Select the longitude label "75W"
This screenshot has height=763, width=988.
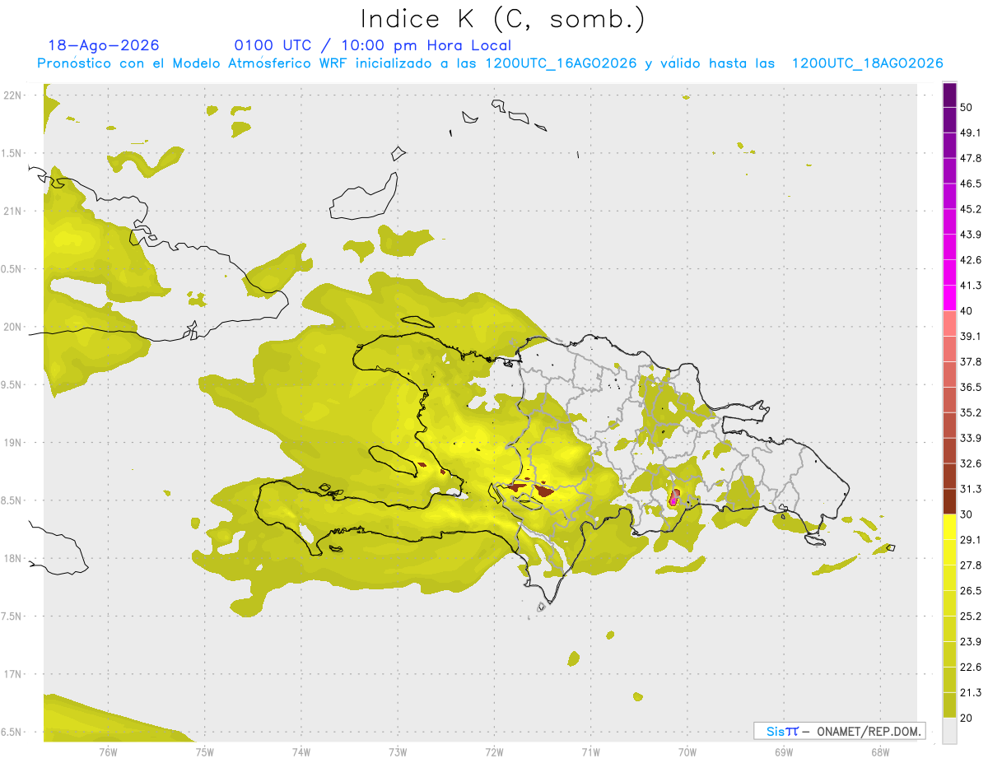coord(205,751)
